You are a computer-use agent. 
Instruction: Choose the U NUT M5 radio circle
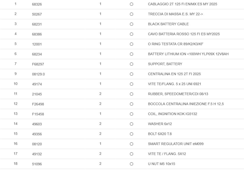tap(131, 164)
